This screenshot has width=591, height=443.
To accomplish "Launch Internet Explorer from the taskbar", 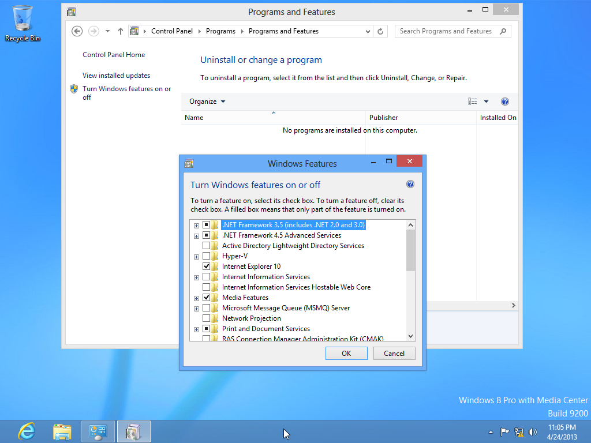I will 27,431.
